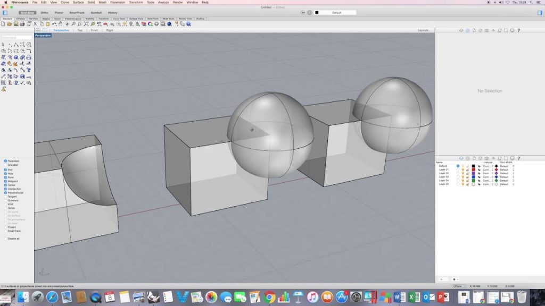Click the help question mark in the upper right panel
Viewport: 545px width, 306px height.
(x=518, y=30)
